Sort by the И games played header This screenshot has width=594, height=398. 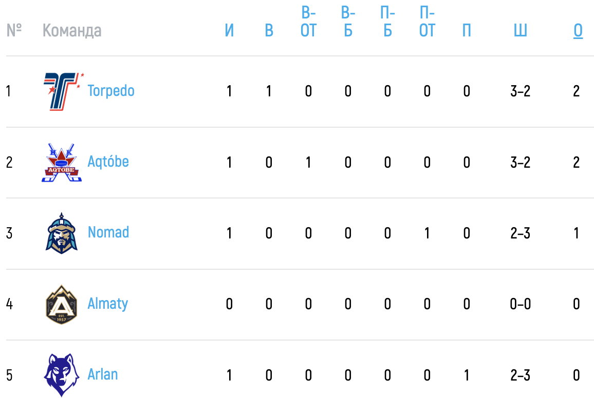coord(229,31)
